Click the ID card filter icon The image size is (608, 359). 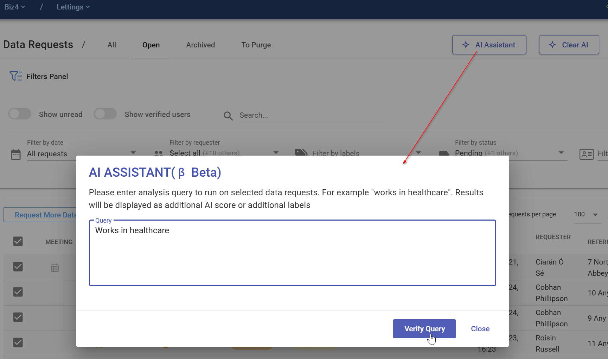[x=586, y=154]
